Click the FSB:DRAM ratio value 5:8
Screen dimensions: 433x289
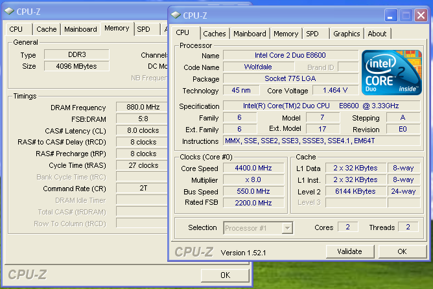142,119
